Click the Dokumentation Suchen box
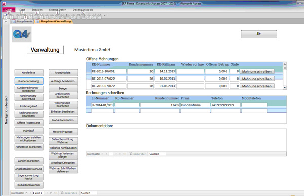 point(157,154)
